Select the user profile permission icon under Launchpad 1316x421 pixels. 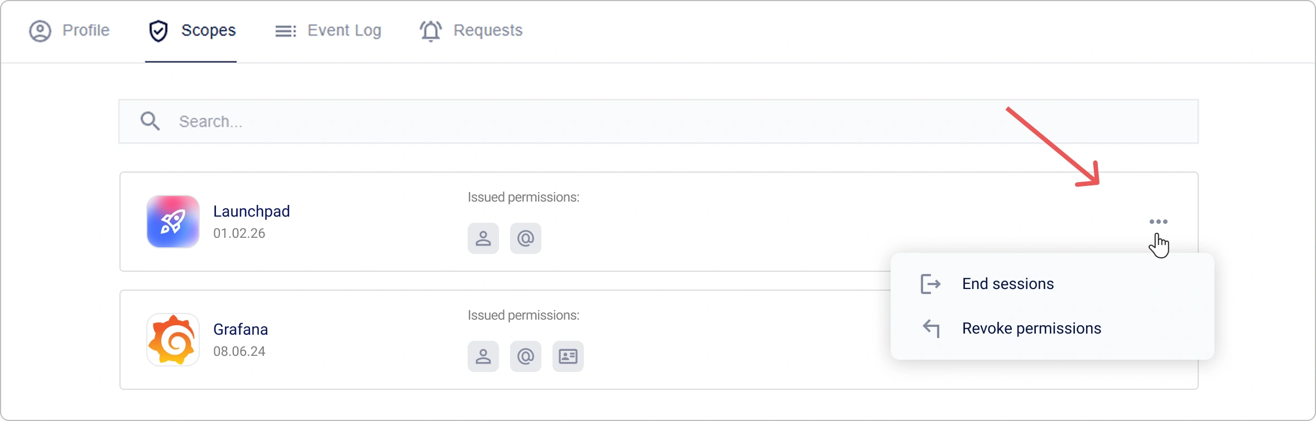tap(482, 238)
